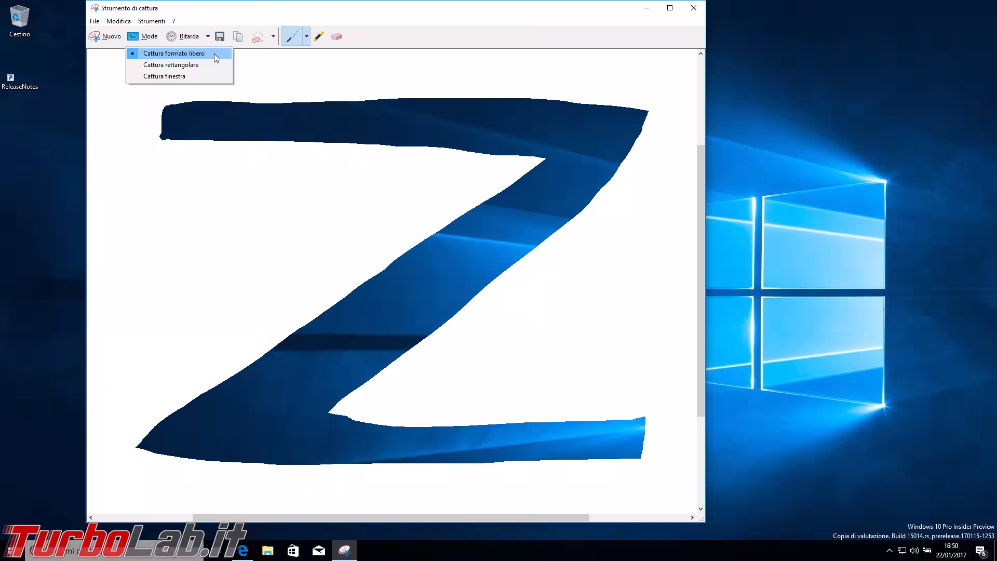Select the Pen tool
Image resolution: width=997 pixels, height=561 pixels.
click(x=292, y=36)
